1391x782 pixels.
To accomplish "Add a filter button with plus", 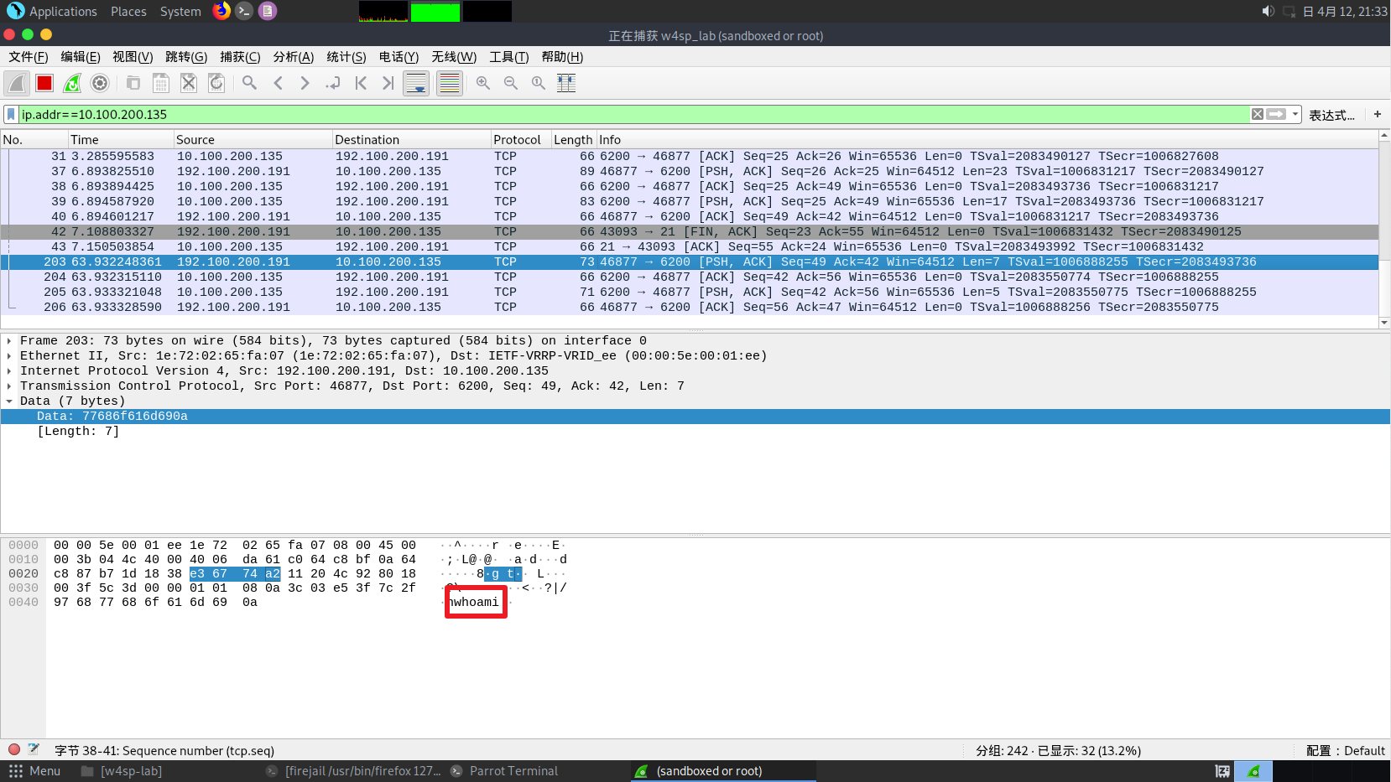I will [1378, 114].
